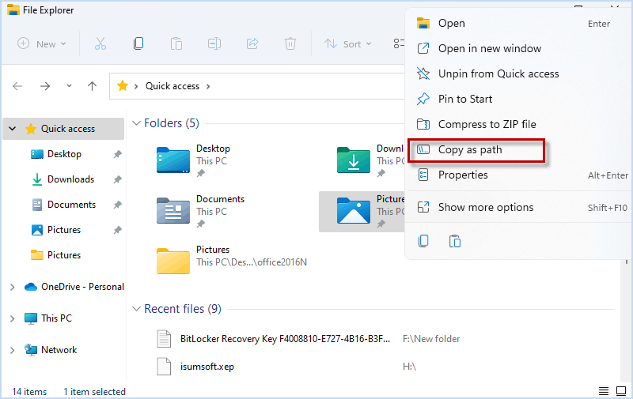This screenshot has height=399, width=633.
Task: Click the Rename icon in toolbar
Action: pos(214,43)
